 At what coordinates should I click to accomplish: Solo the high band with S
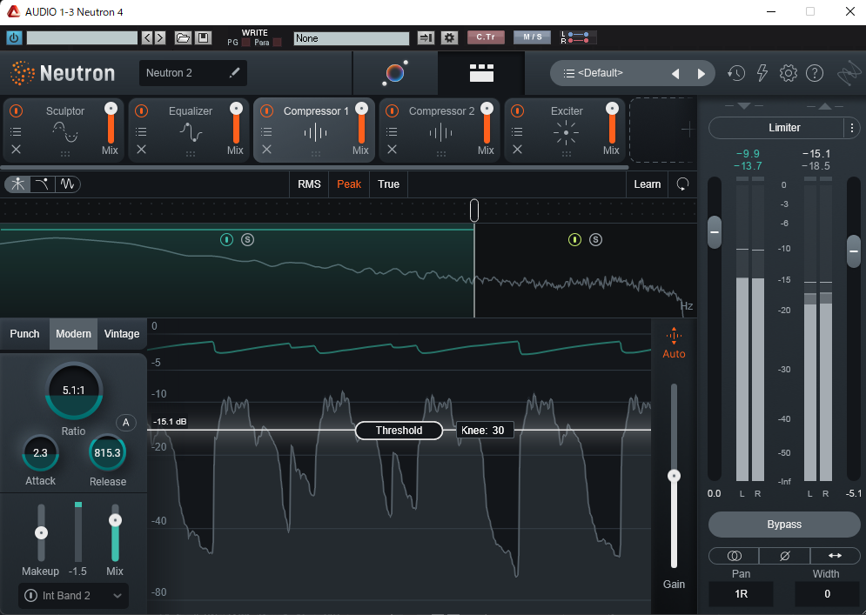(595, 239)
